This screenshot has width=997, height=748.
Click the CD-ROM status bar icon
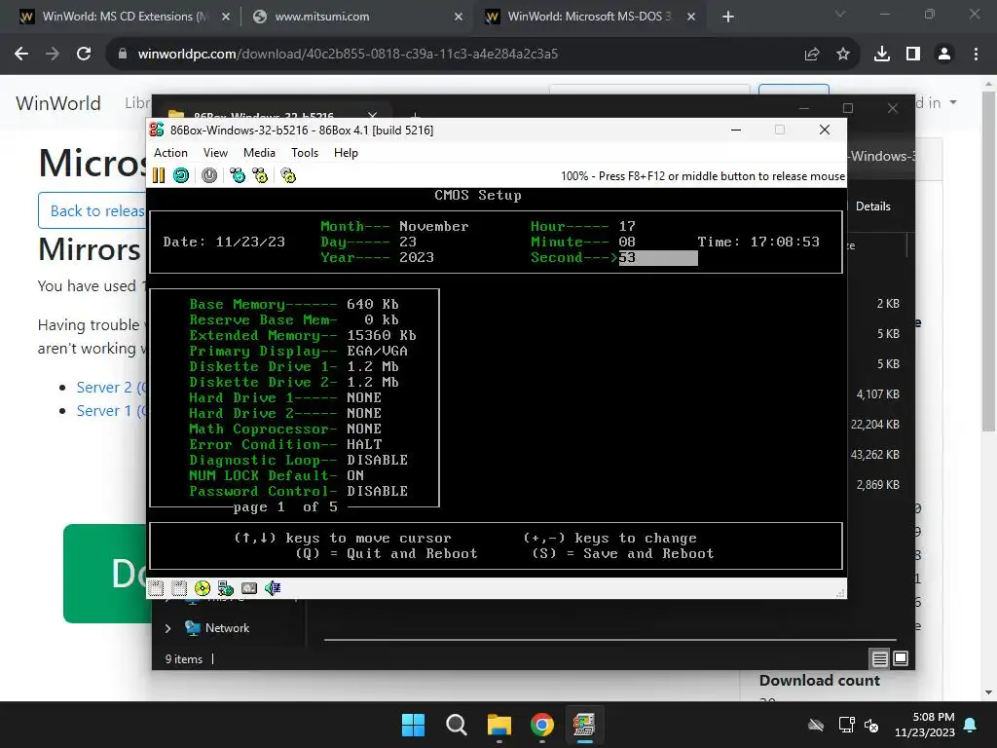(203, 588)
